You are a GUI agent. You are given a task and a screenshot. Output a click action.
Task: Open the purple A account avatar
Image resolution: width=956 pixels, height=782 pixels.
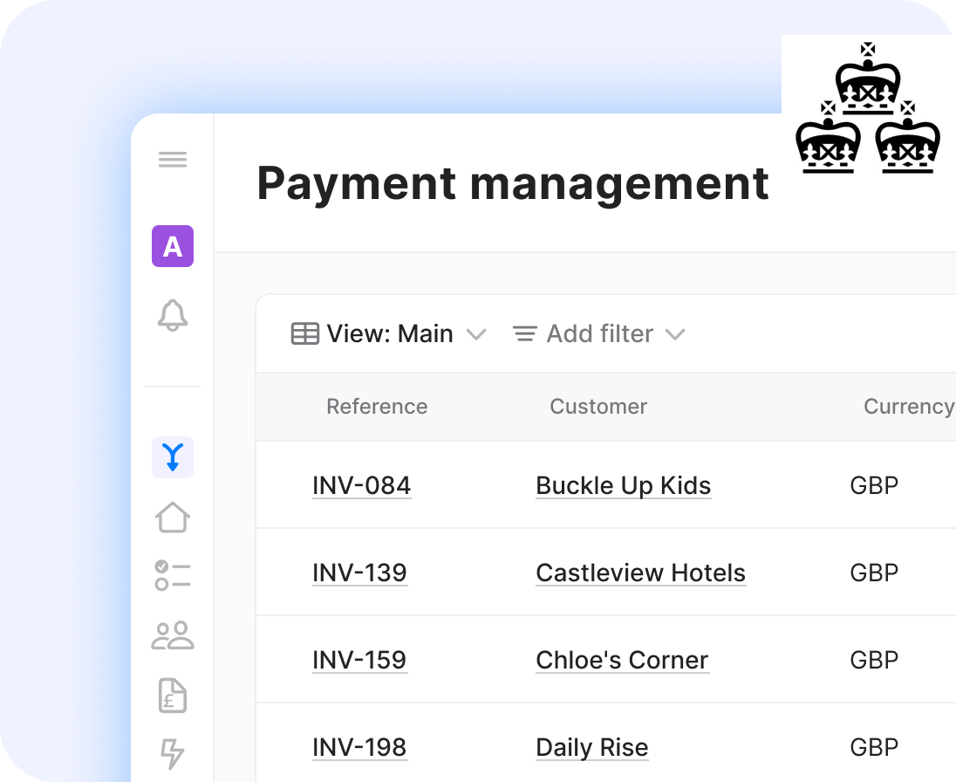coord(173,246)
